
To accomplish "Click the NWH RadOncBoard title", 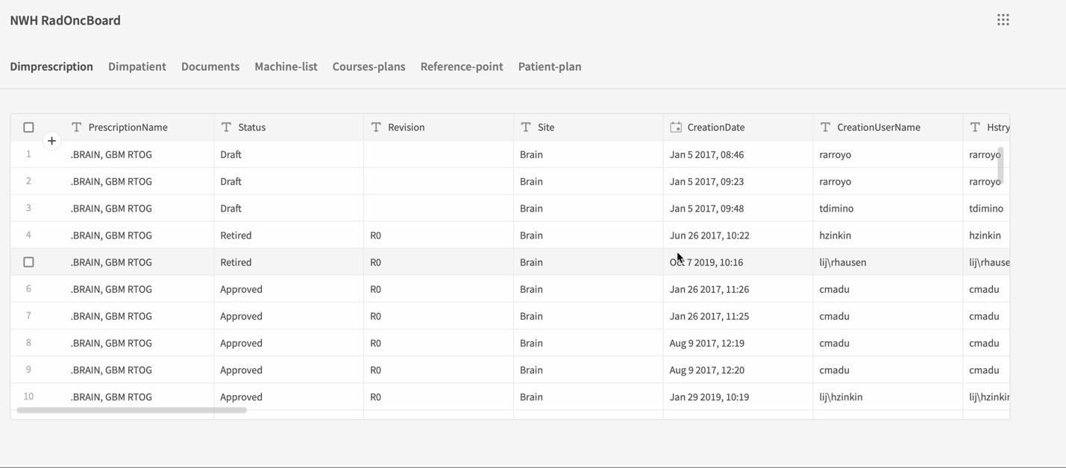I will [x=66, y=20].
